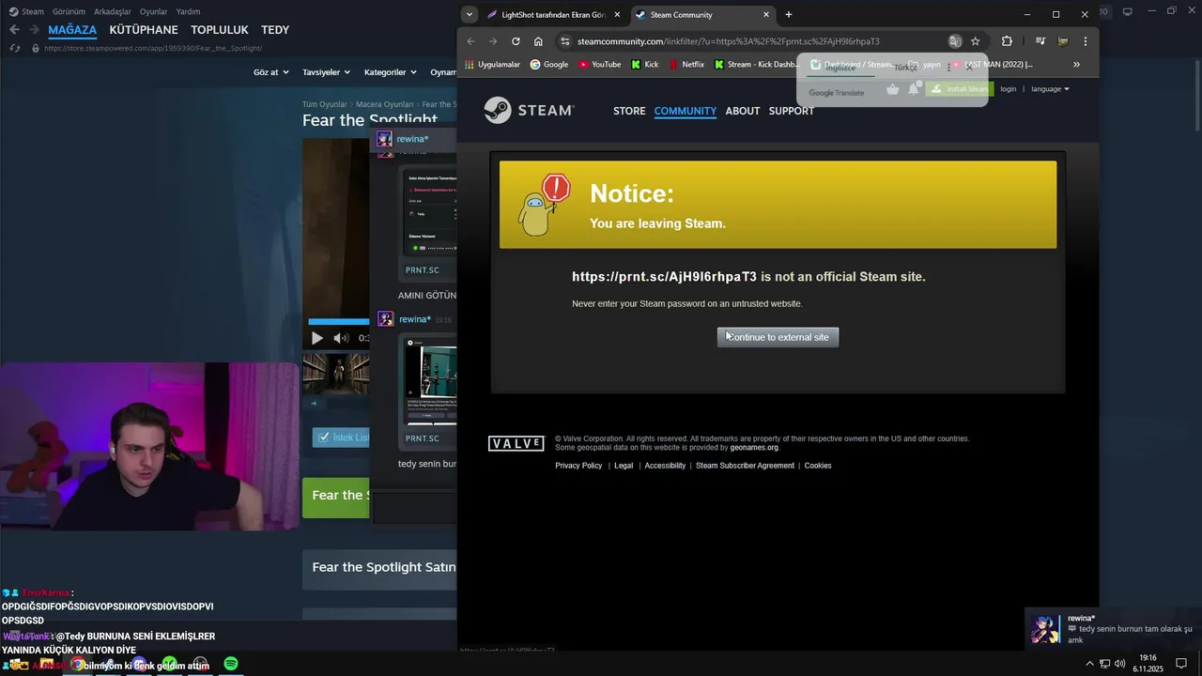
Task: Open the Görünüm menu in Steam client
Action: pyautogui.click(x=69, y=11)
